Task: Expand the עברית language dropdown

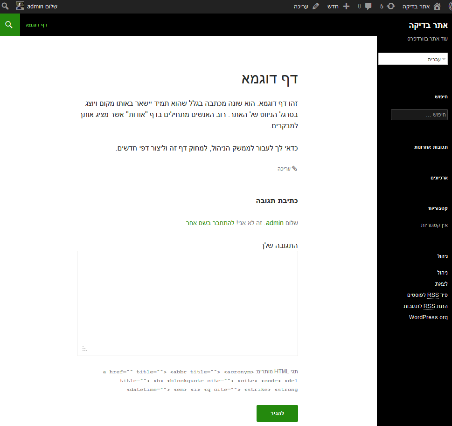Action: (x=413, y=59)
